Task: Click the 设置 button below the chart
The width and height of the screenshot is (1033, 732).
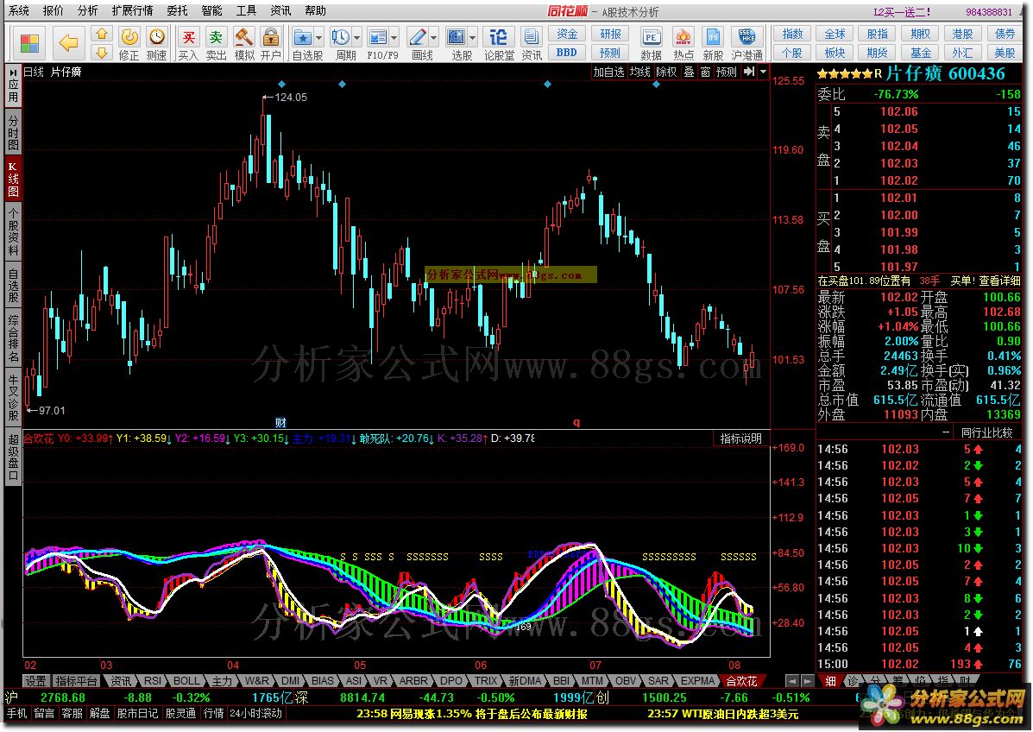Action: coord(36,680)
